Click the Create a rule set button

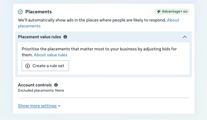45,66
